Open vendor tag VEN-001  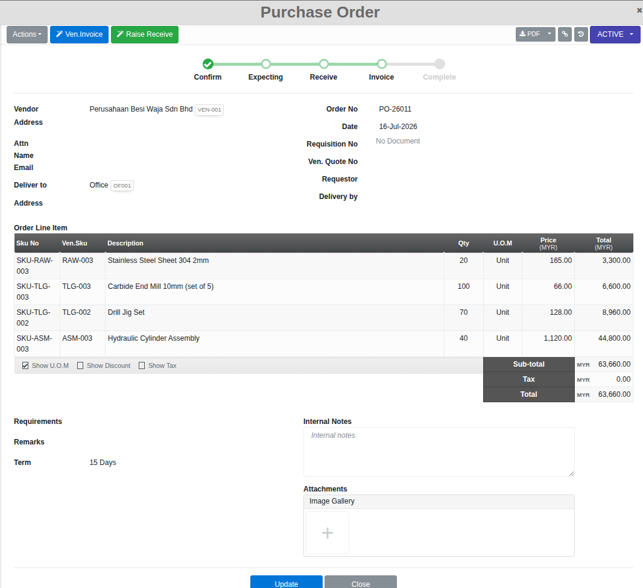click(209, 110)
